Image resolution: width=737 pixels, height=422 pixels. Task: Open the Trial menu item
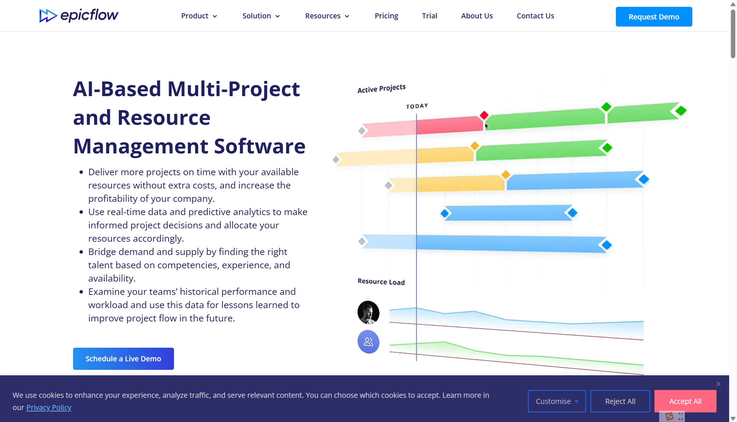pos(429,16)
